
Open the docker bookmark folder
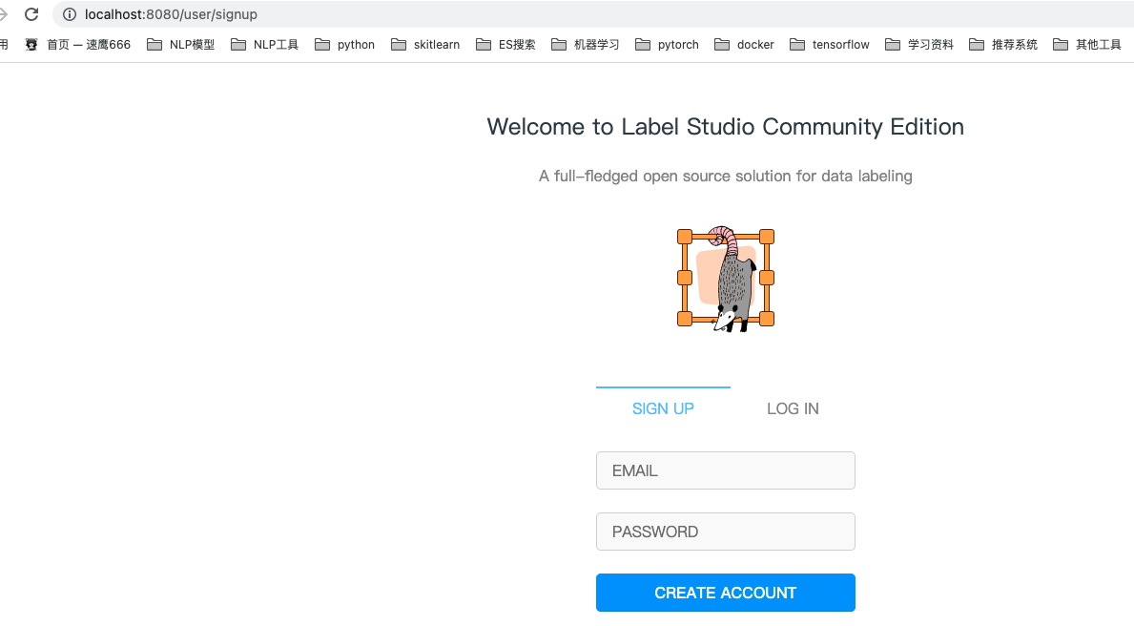[744, 45]
